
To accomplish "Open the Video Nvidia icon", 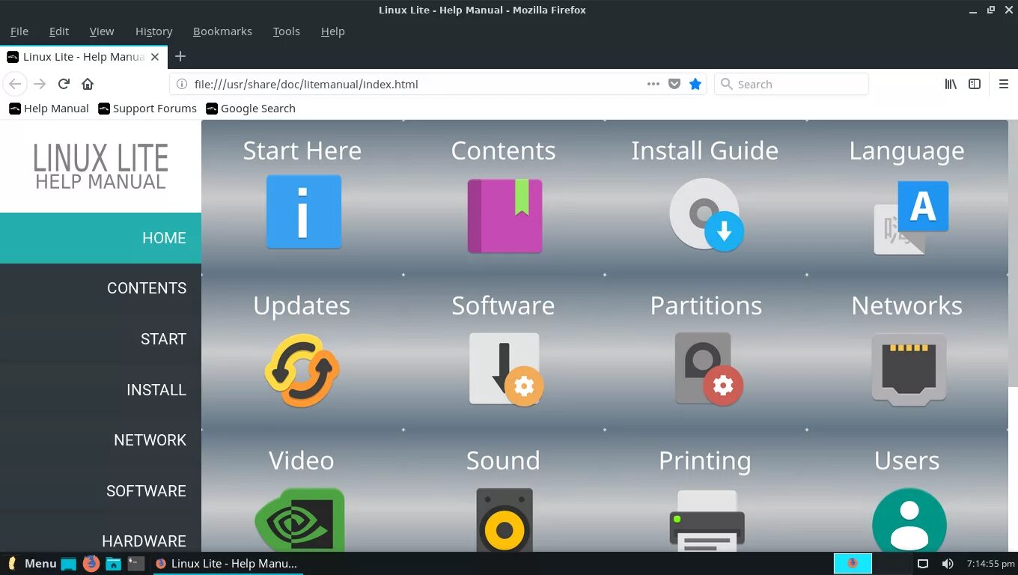I will pos(299,520).
